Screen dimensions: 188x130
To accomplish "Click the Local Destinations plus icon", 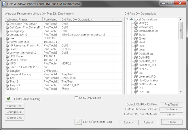I will 131,19.
